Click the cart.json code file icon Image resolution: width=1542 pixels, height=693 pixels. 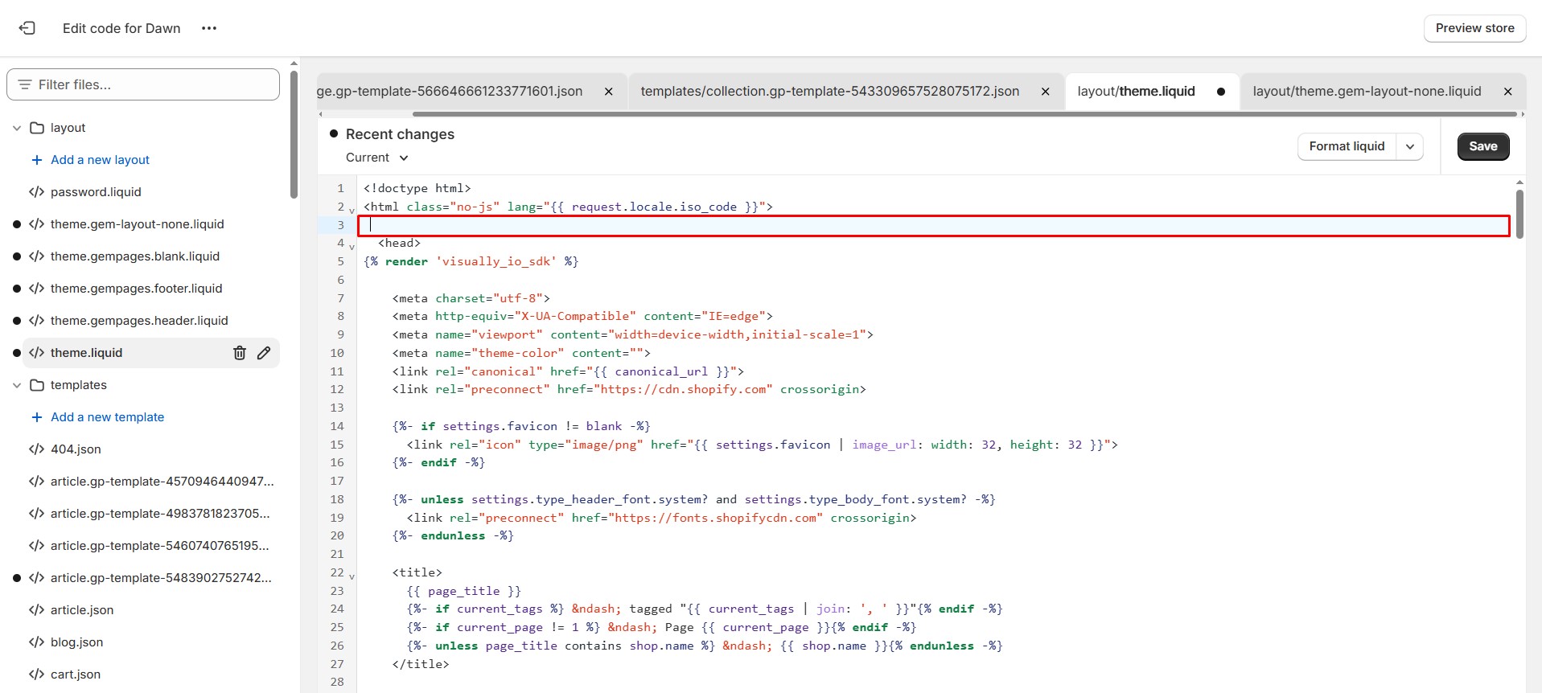[x=36, y=675]
